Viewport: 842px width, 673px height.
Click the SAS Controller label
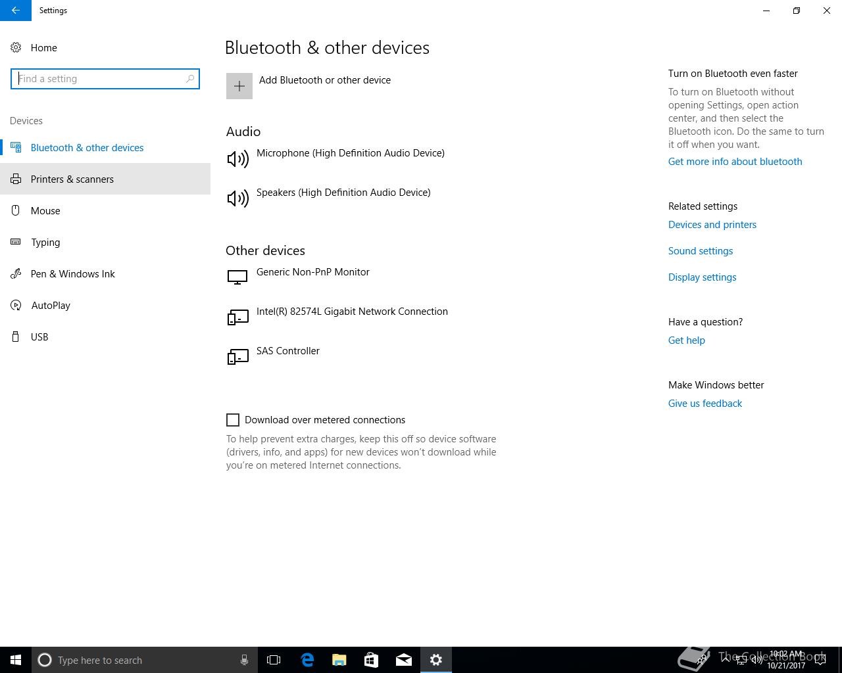tap(288, 351)
